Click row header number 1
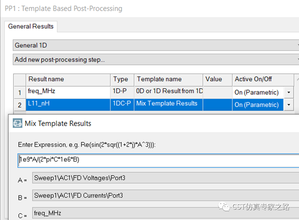The height and width of the screenshot is (220, 299). [x=20, y=93]
